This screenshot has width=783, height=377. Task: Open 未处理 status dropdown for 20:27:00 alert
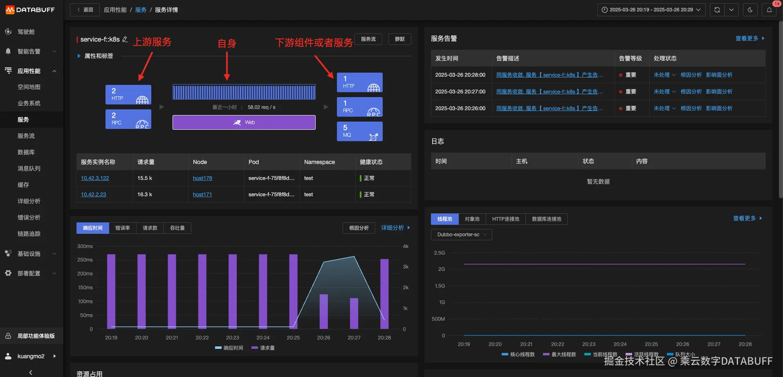click(x=664, y=91)
